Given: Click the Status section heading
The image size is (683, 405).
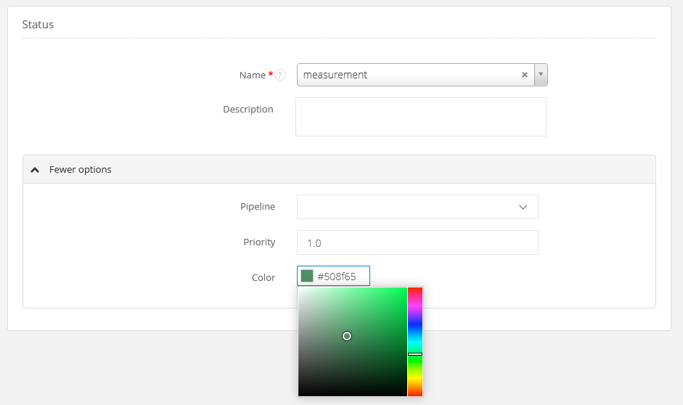Looking at the screenshot, I should [x=38, y=25].
